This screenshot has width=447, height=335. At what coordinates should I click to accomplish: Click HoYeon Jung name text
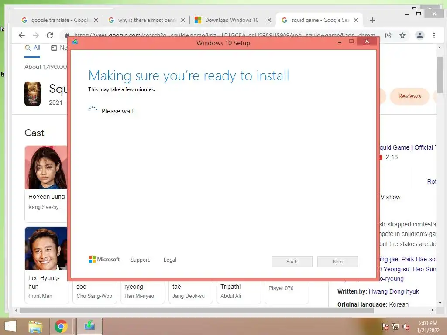46,197
